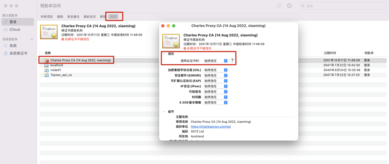This screenshot has height=164, width=389.
Task: Click the lock icon beside 系统 in sidebar
Action: click(6, 46)
